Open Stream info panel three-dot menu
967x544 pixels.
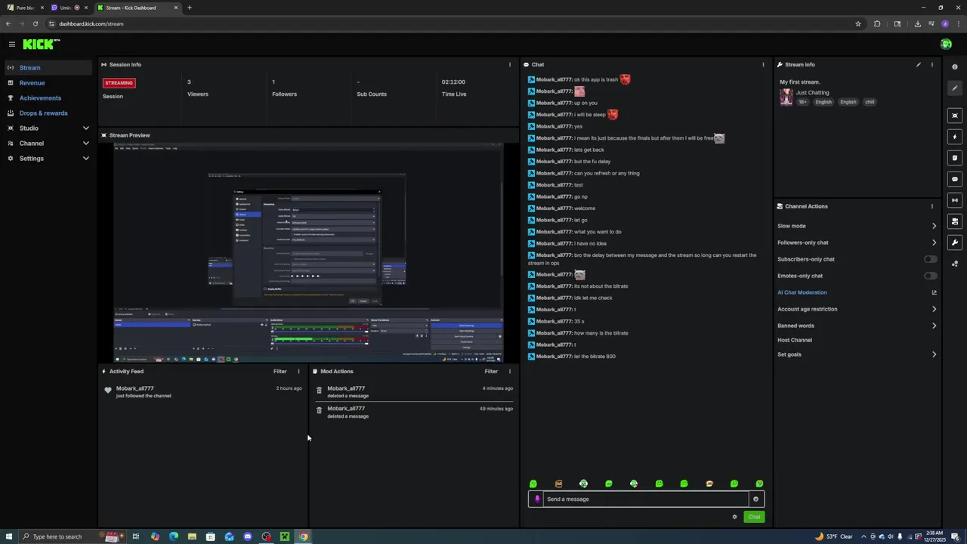click(931, 65)
